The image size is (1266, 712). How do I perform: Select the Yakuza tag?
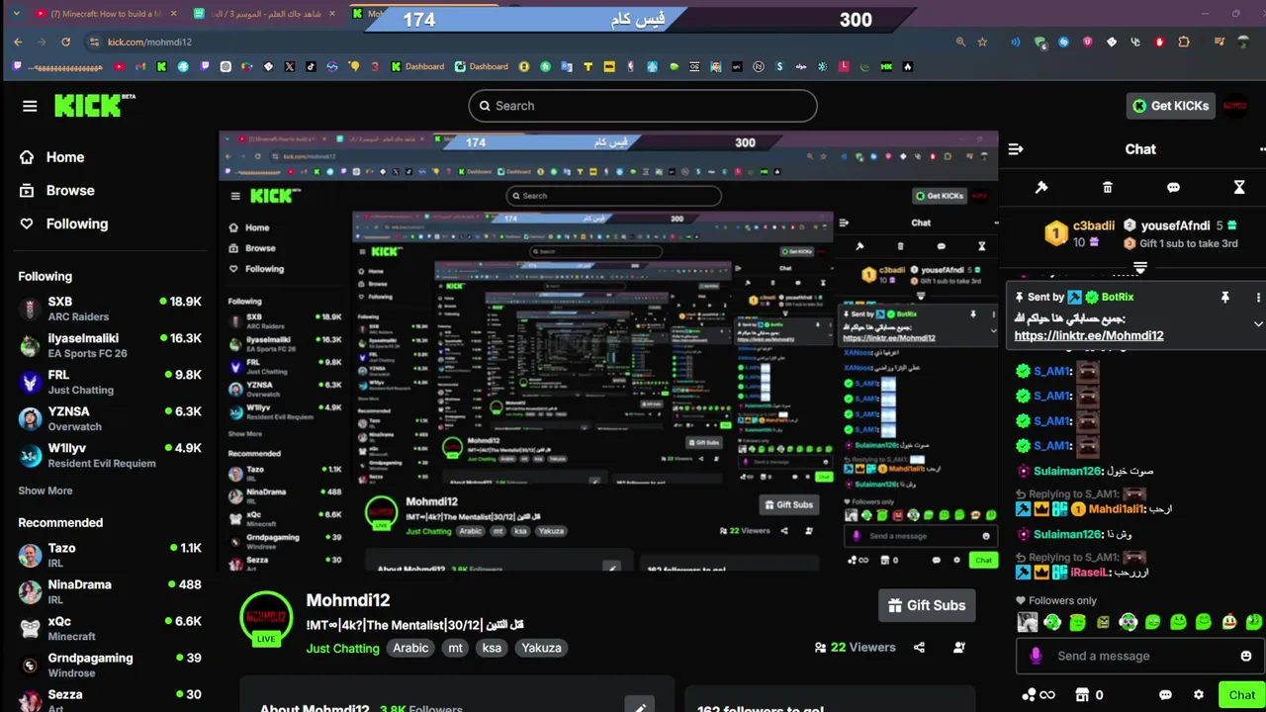point(541,648)
